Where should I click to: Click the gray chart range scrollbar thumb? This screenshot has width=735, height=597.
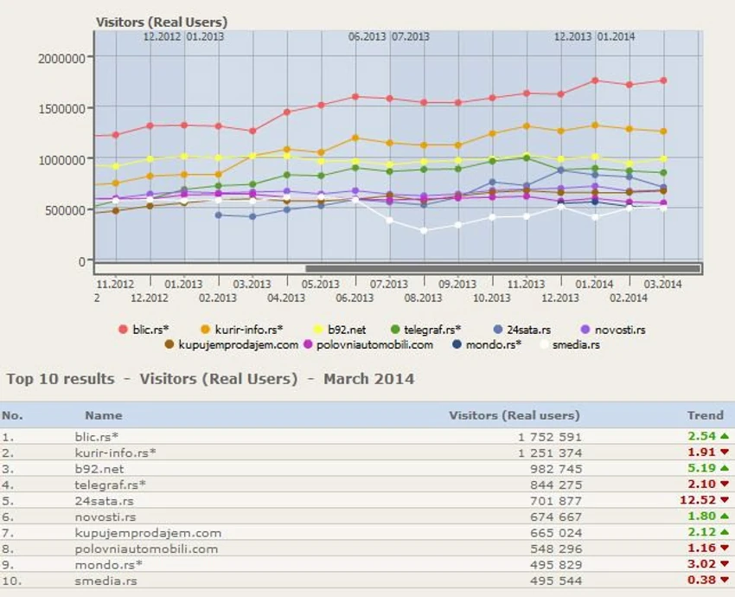point(503,269)
